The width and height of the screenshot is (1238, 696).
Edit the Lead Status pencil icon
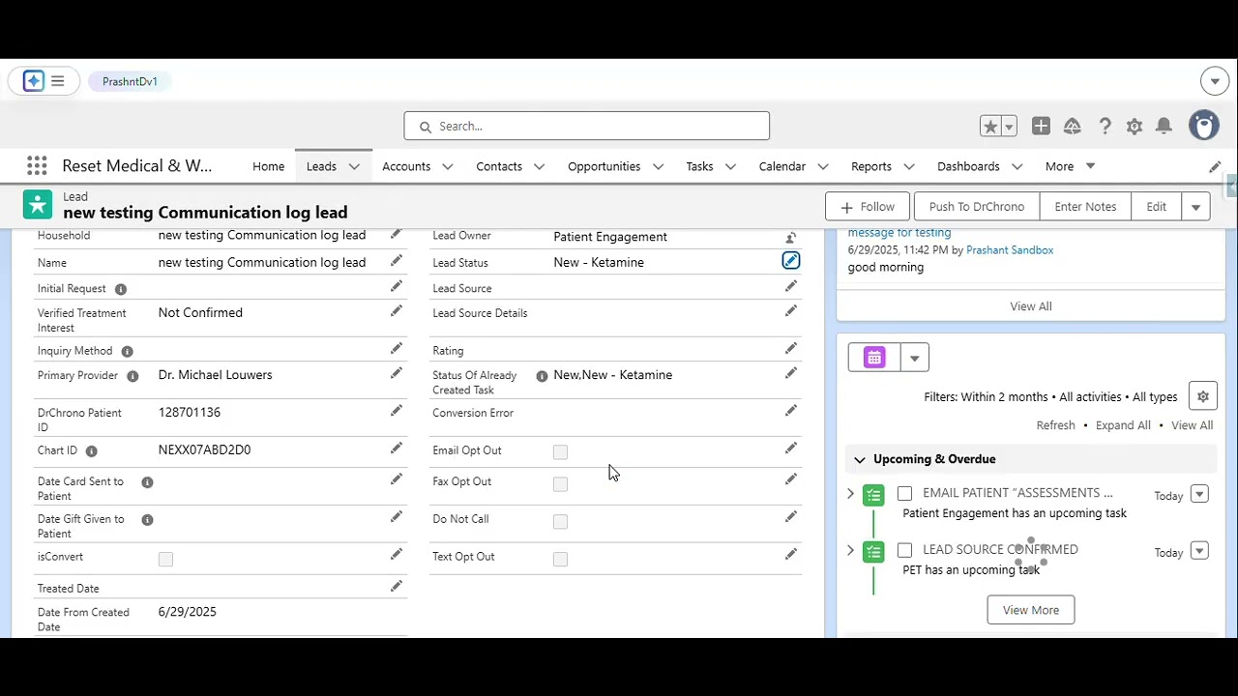pos(791,260)
